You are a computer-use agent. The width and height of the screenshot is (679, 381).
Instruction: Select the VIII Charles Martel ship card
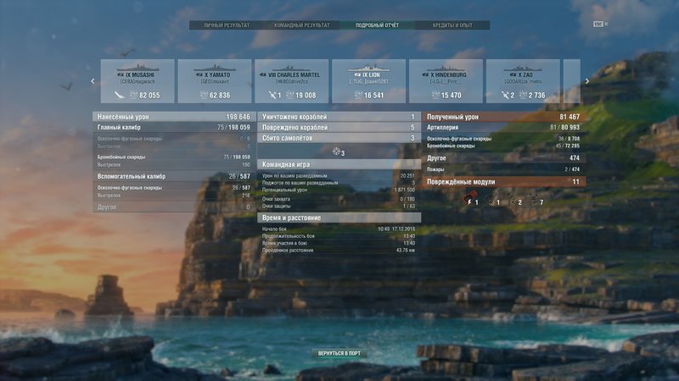291,81
